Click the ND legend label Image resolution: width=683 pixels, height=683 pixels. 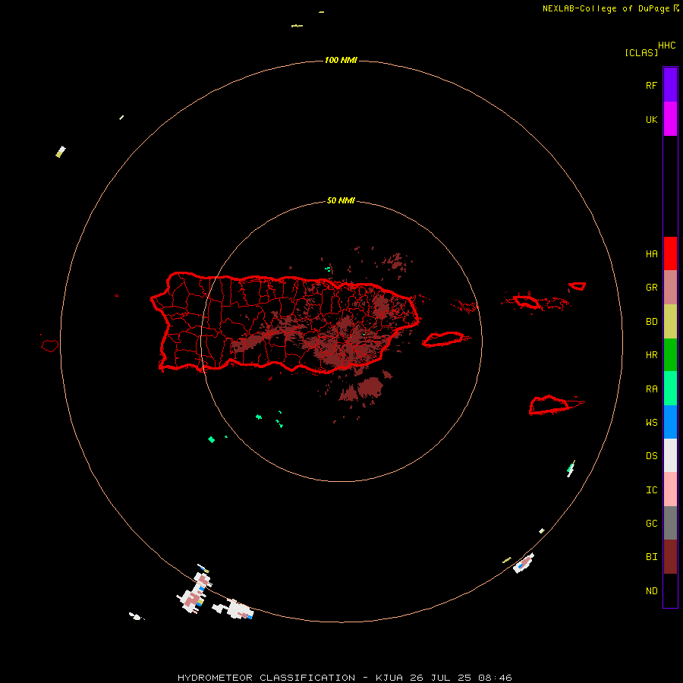pos(651,591)
